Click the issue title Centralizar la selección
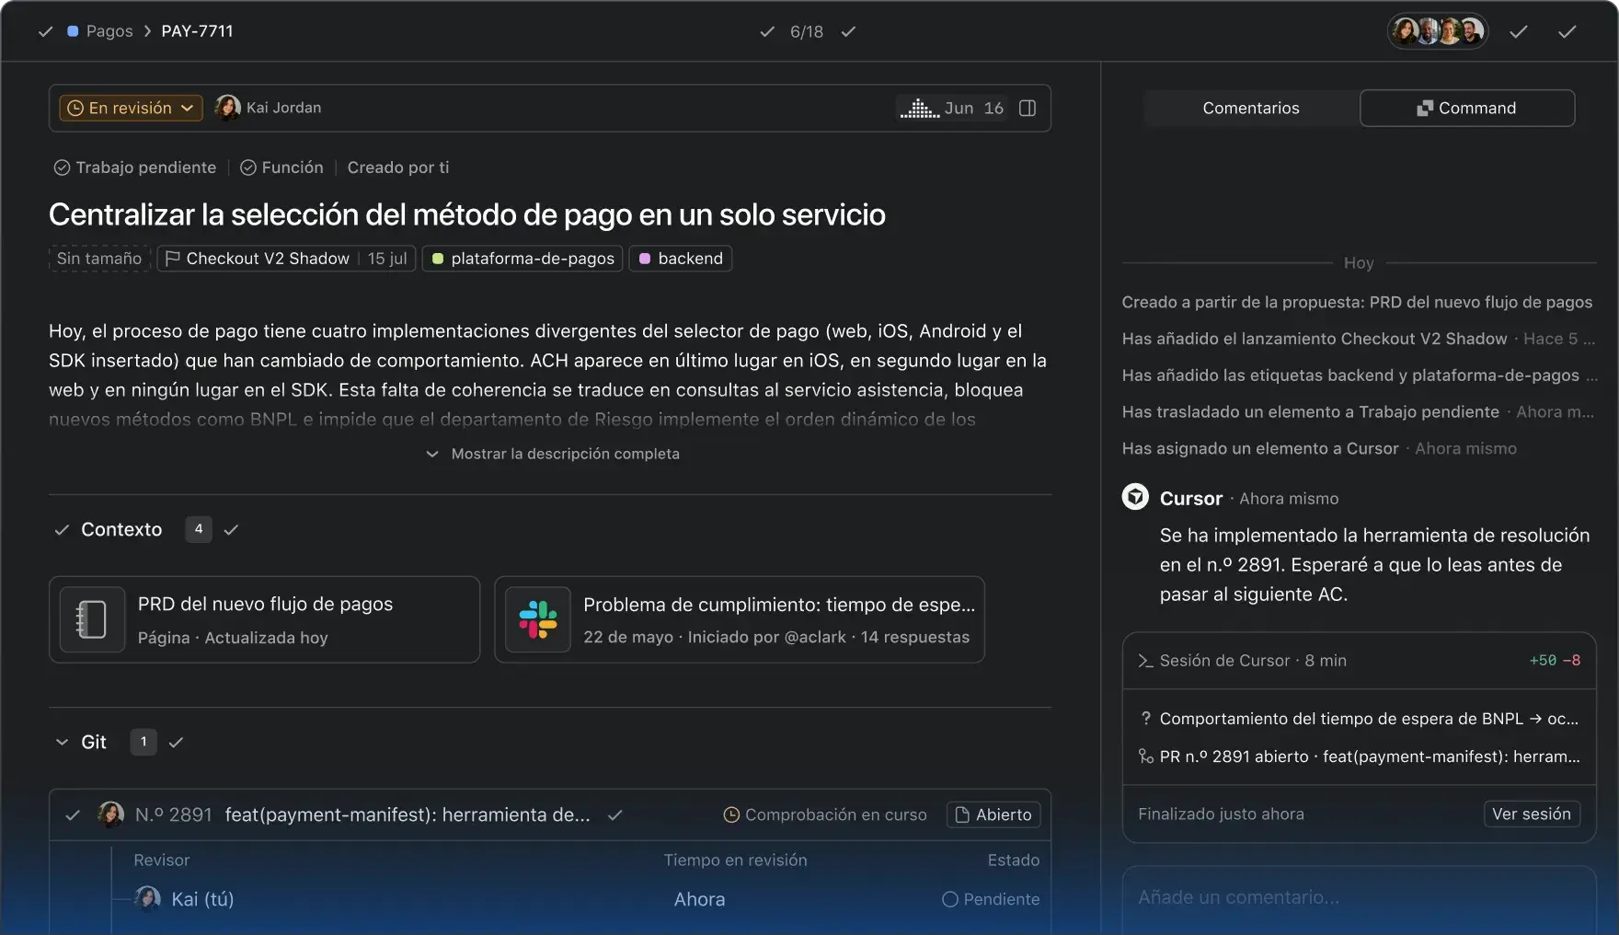This screenshot has height=935, width=1619. pos(467,214)
